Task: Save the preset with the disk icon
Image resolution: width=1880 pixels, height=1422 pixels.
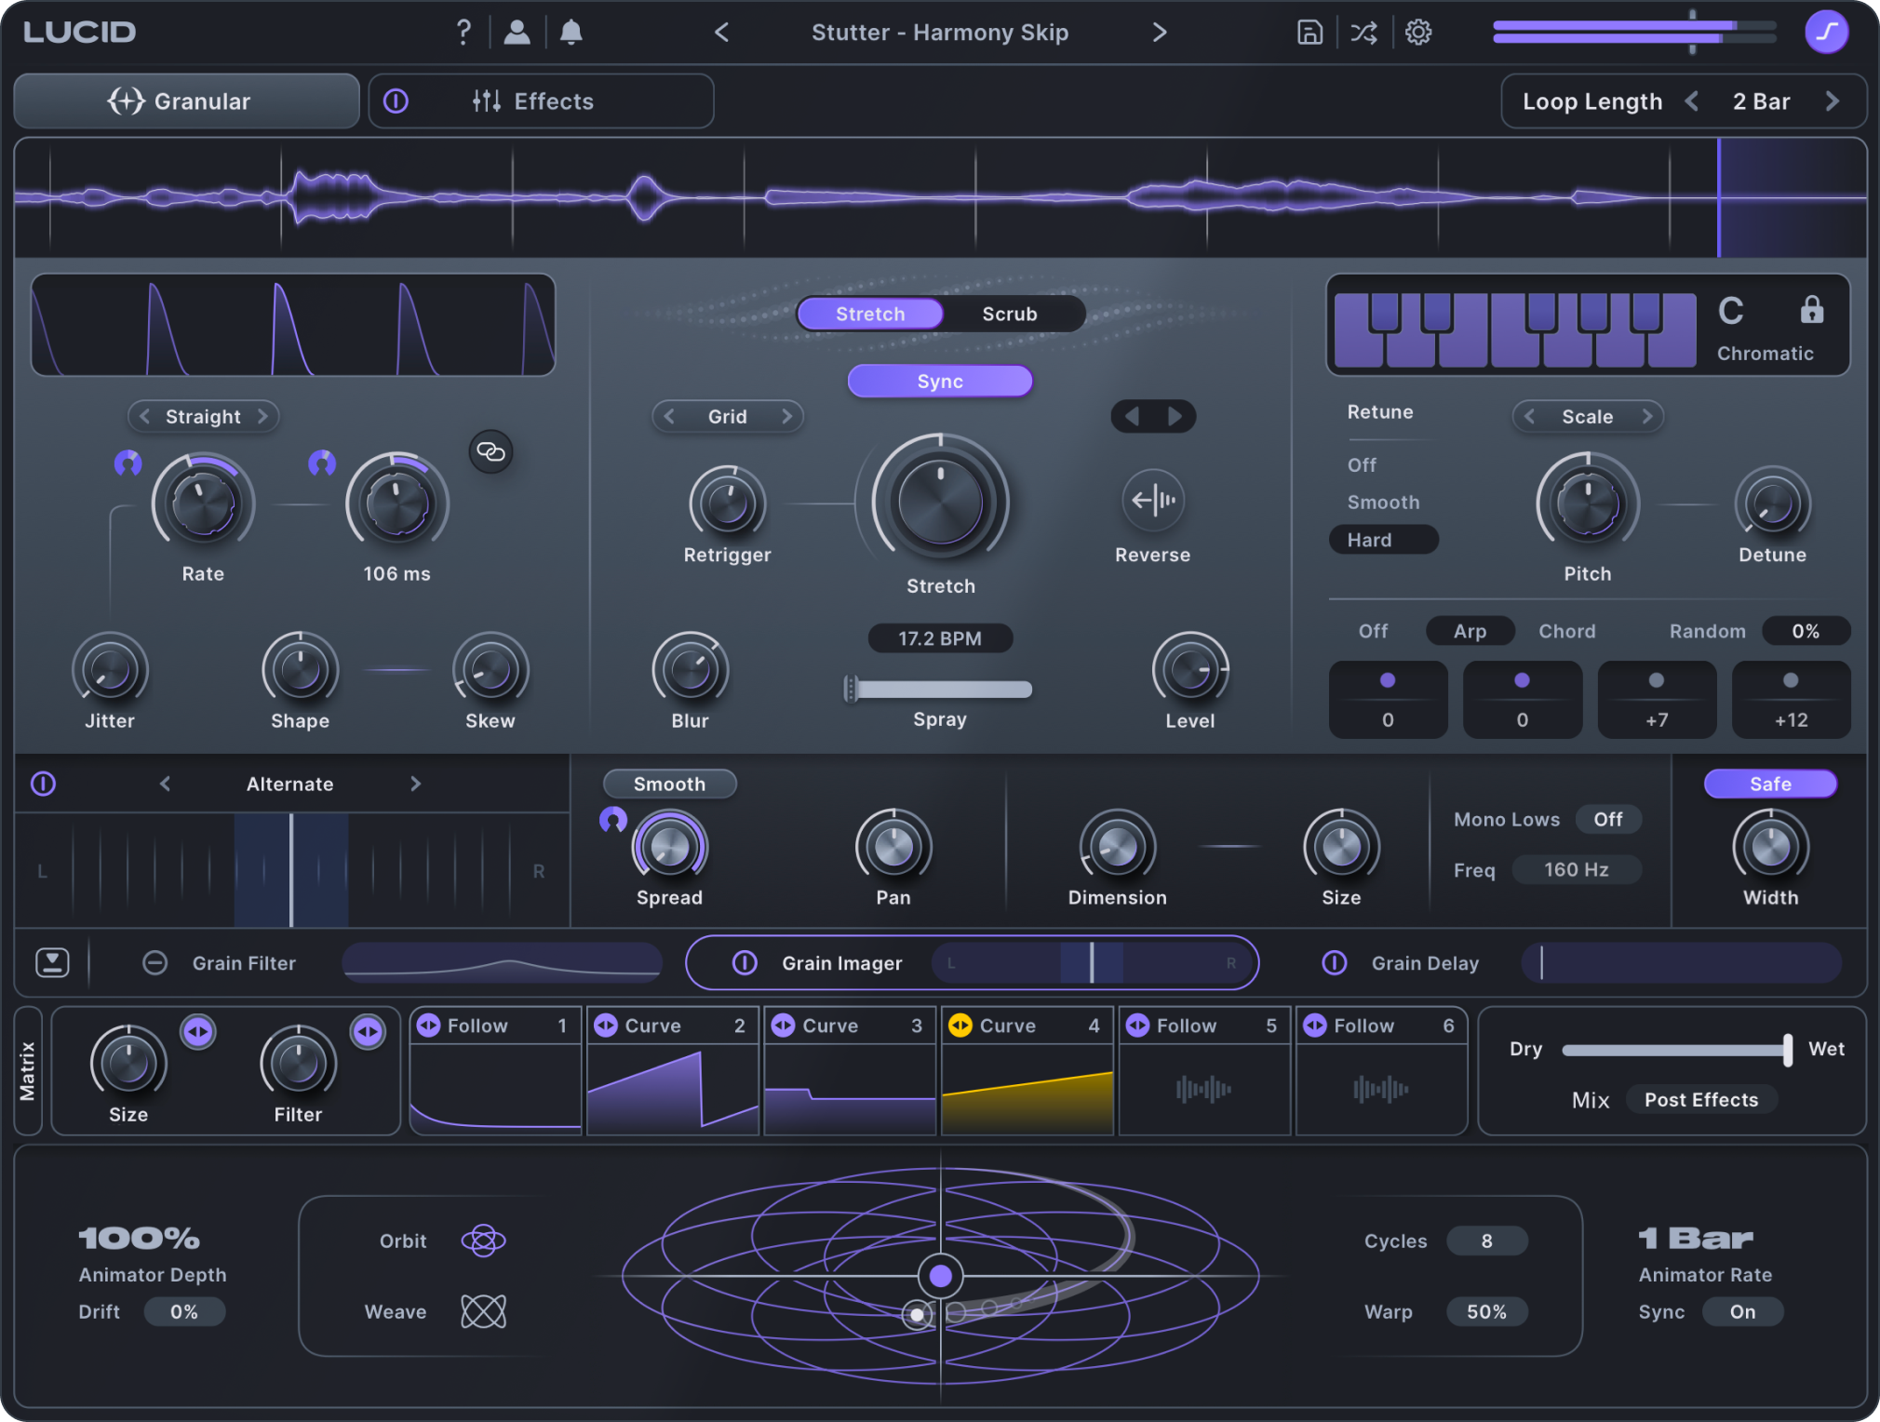Action: [x=1309, y=33]
